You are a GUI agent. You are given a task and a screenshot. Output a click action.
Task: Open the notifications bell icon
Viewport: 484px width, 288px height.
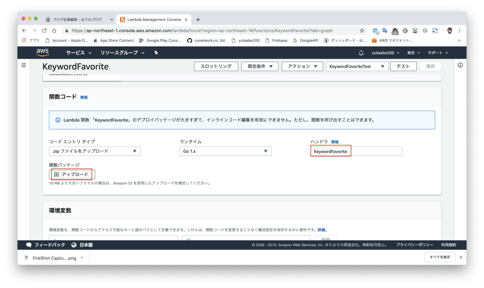tap(361, 53)
